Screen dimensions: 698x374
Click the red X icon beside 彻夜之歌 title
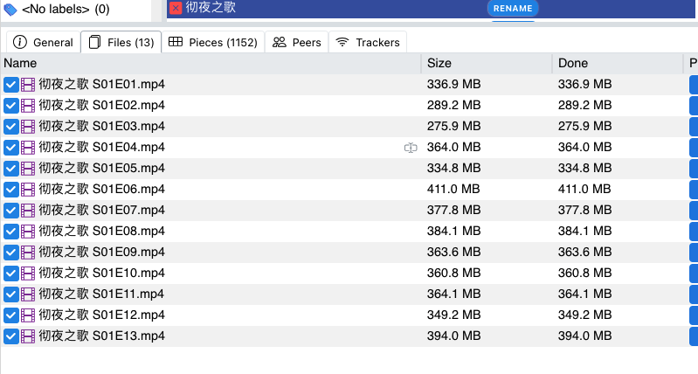(176, 8)
